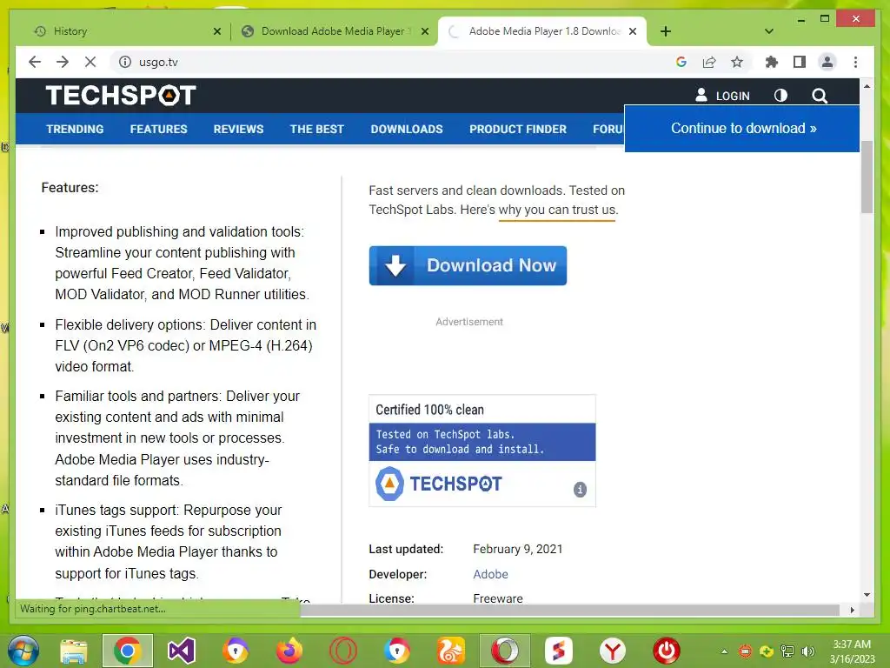Viewport: 890px width, 668px height.
Task: Open the FEATURES menu
Action: tap(158, 129)
